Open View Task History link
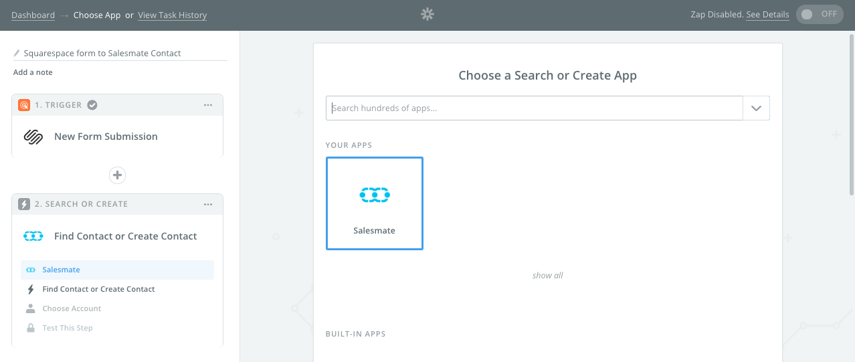The height and width of the screenshot is (362, 855). pos(172,15)
